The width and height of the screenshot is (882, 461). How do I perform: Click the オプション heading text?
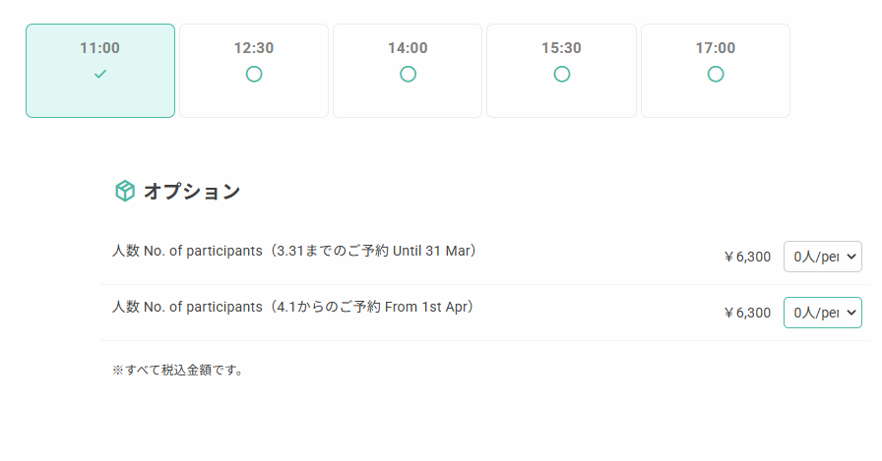pyautogui.click(x=192, y=192)
